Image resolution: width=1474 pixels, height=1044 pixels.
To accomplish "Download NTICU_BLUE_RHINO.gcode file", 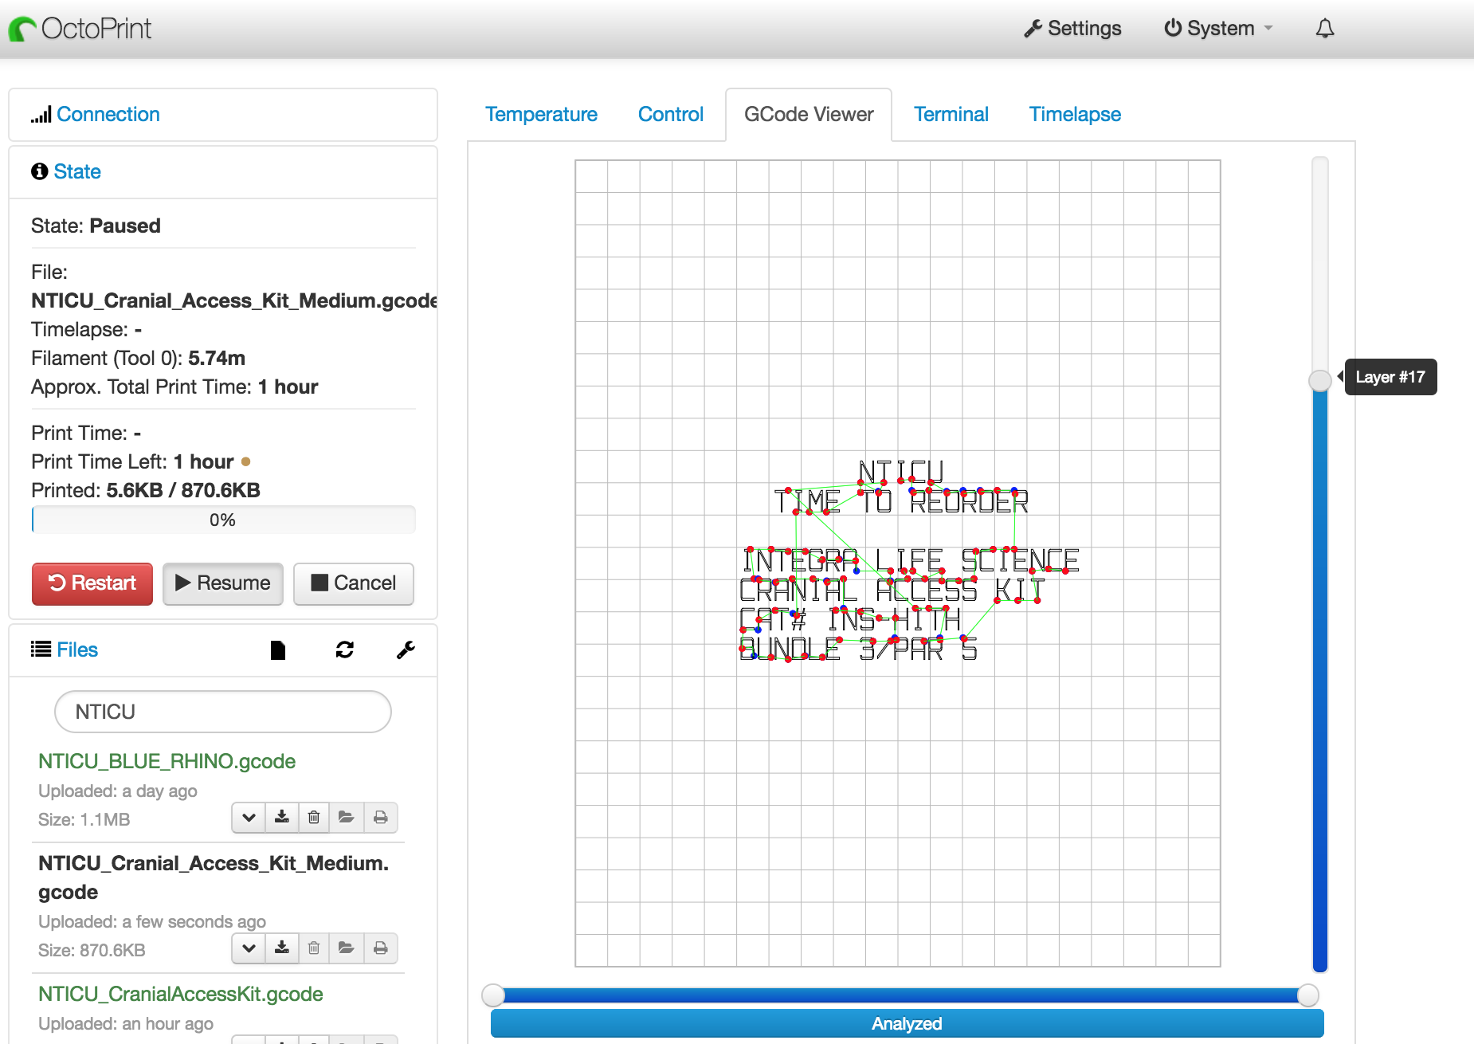I will (x=282, y=818).
